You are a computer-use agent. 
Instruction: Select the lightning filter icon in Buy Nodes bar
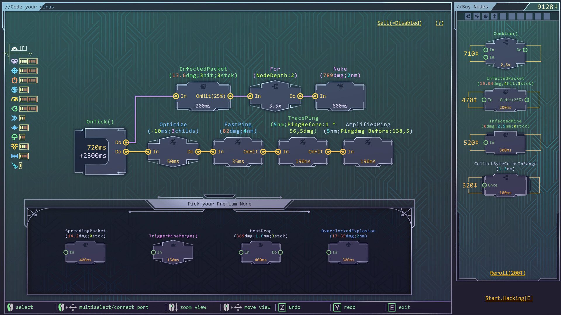477,17
